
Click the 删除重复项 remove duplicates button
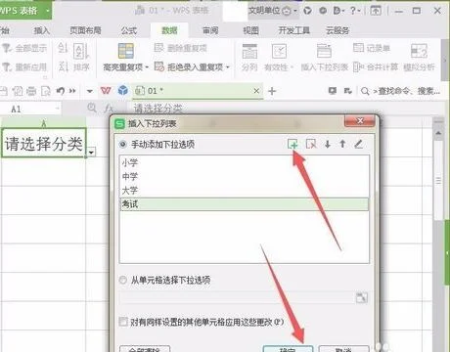point(180,48)
